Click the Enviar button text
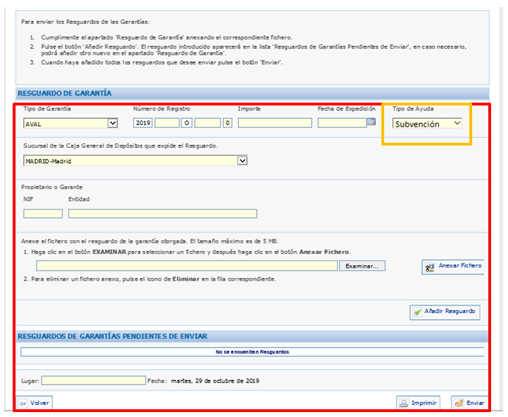The width and height of the screenshot is (508, 417). pos(475,403)
